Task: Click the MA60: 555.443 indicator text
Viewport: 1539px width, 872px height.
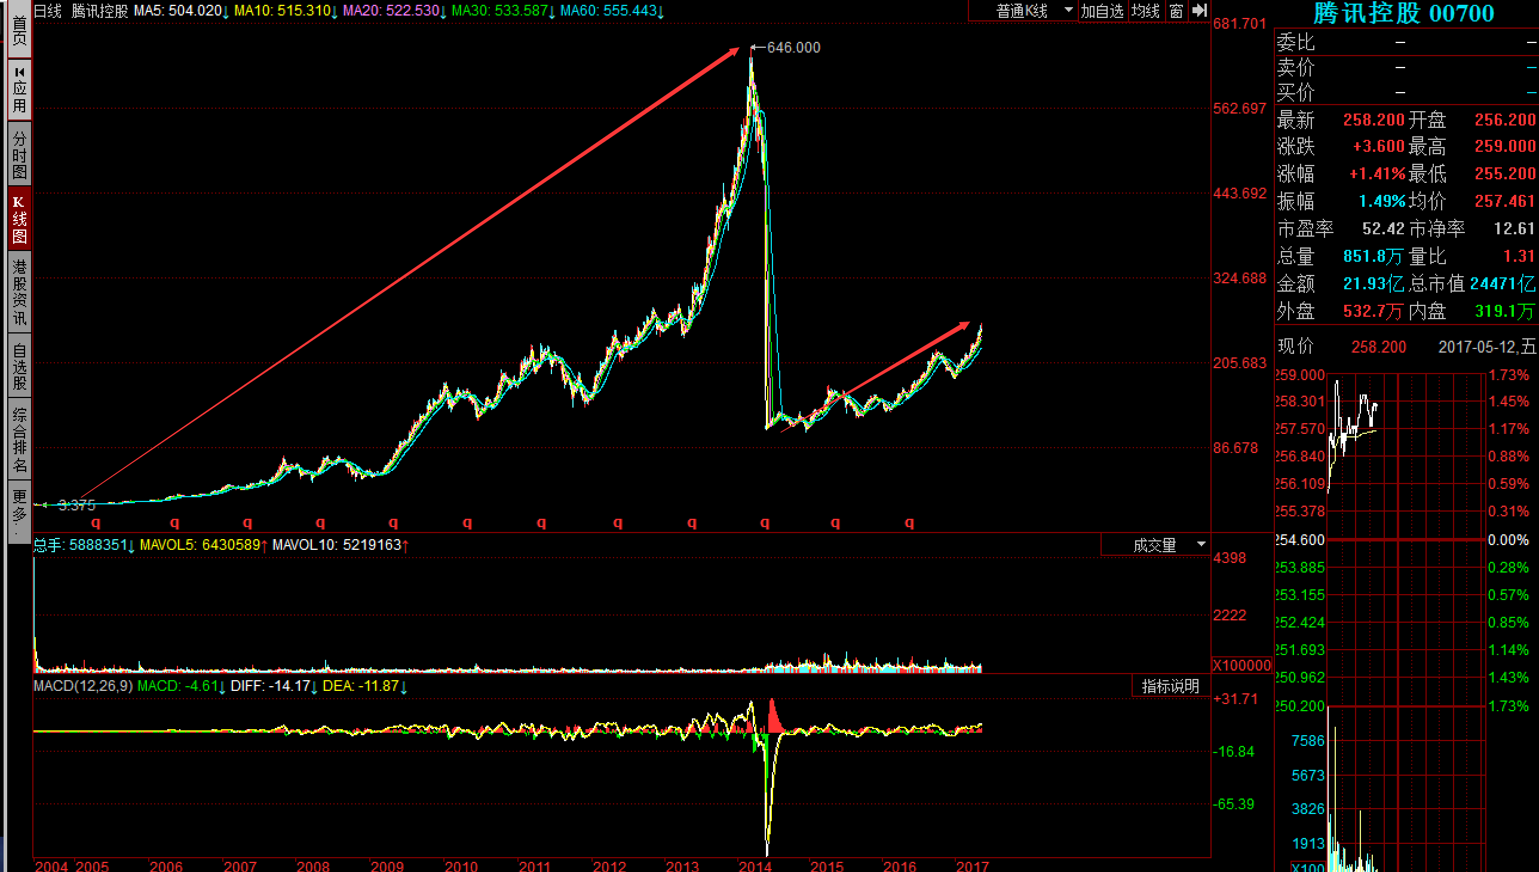Action: pyautogui.click(x=609, y=11)
